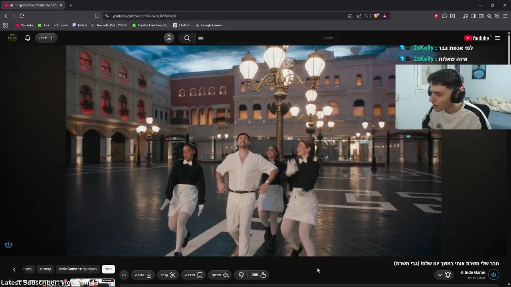Viewport: 511px width, 287px height.
Task: Like the video with 28K thumbs up
Action: pos(259,275)
